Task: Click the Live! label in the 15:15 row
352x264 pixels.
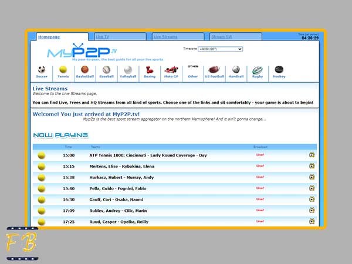Action: point(260,166)
